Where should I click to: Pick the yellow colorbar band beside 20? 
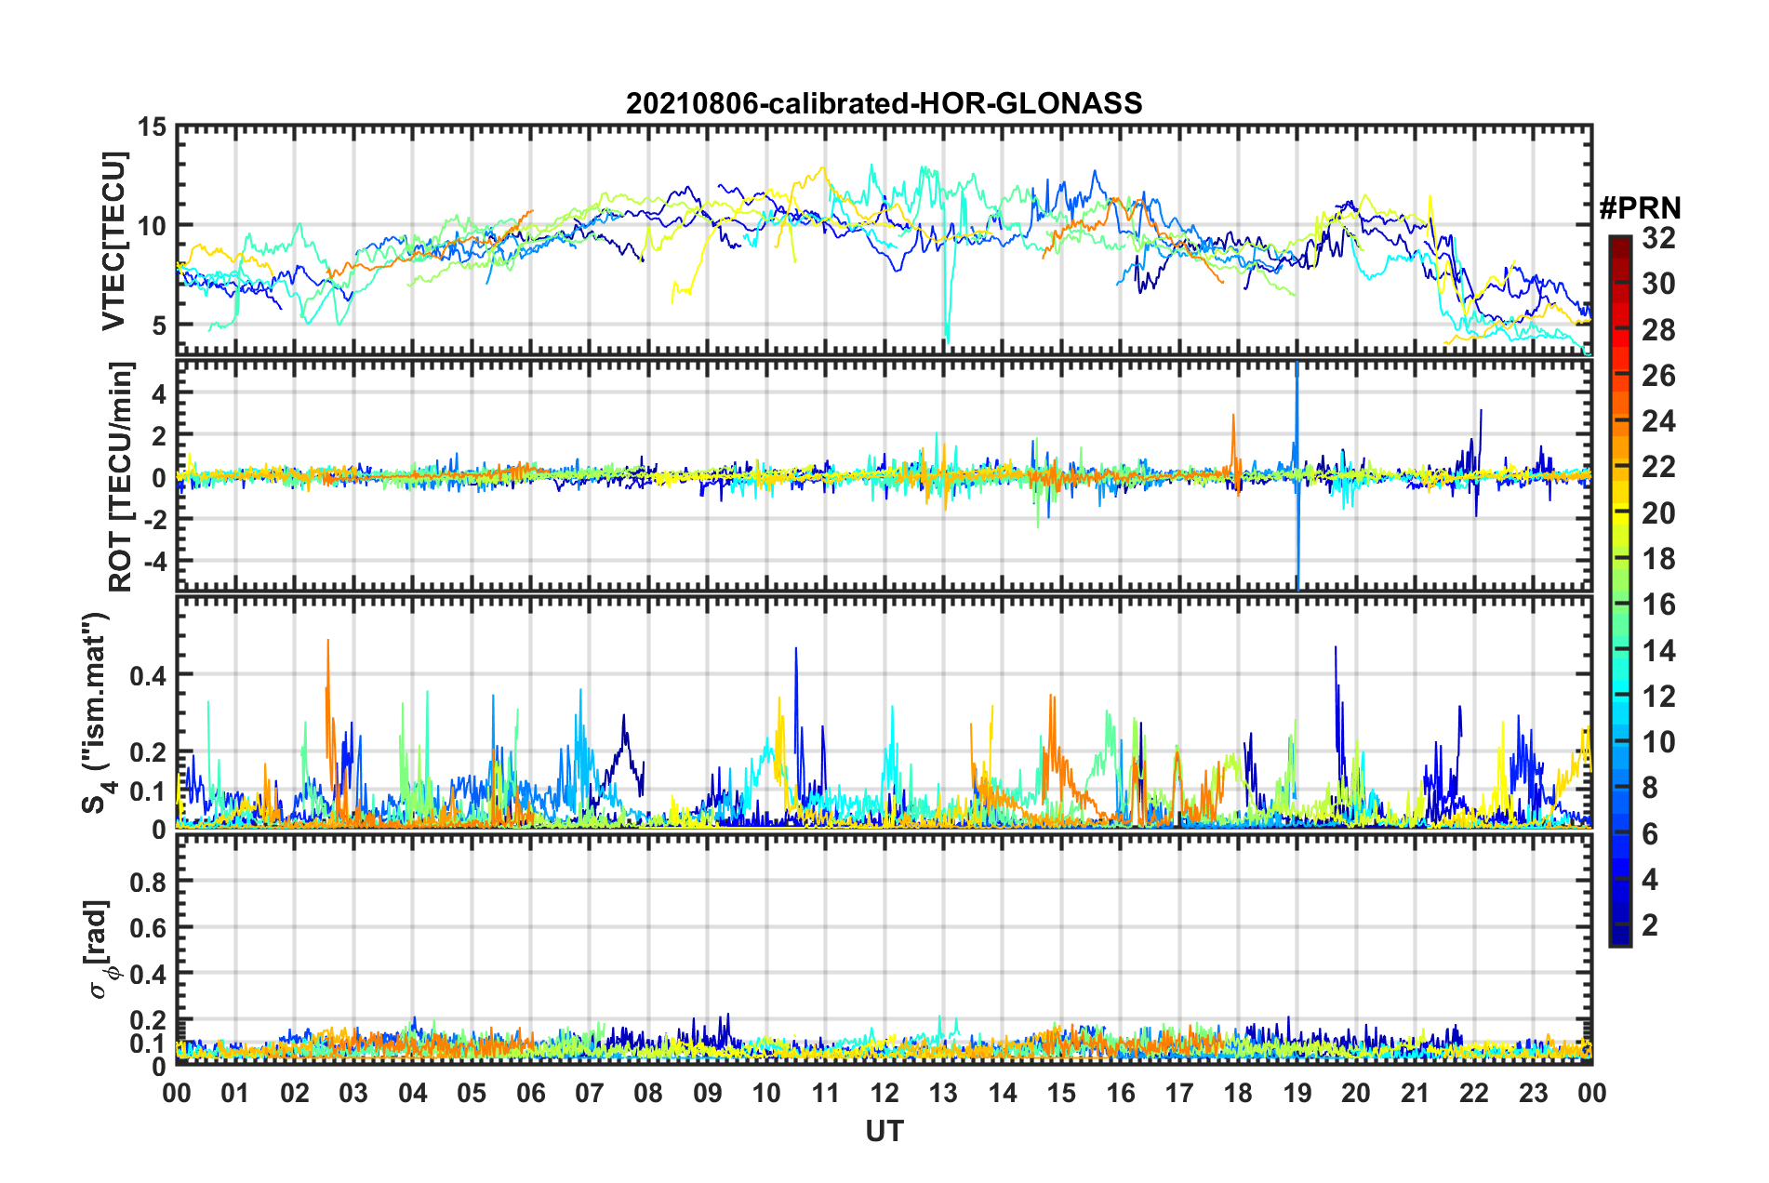(1619, 512)
